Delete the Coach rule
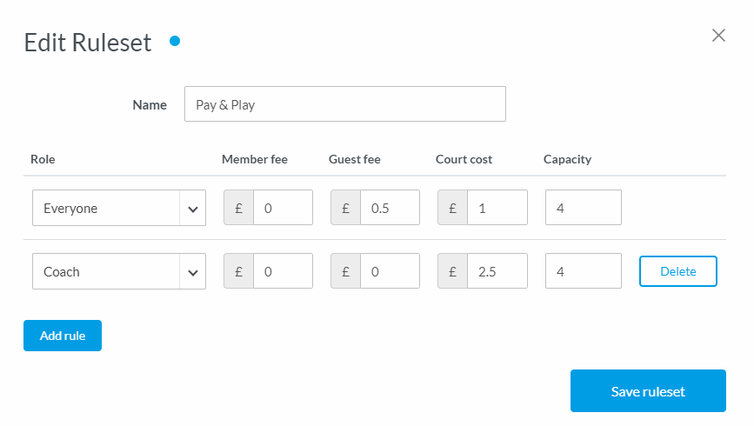 click(678, 271)
